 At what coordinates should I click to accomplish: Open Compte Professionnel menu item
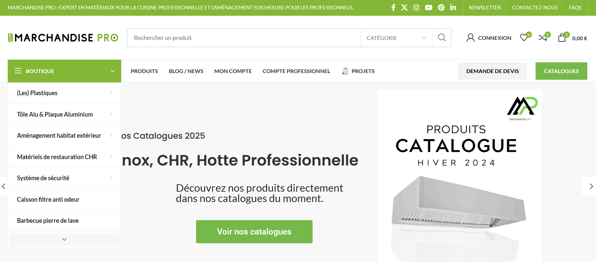point(296,71)
